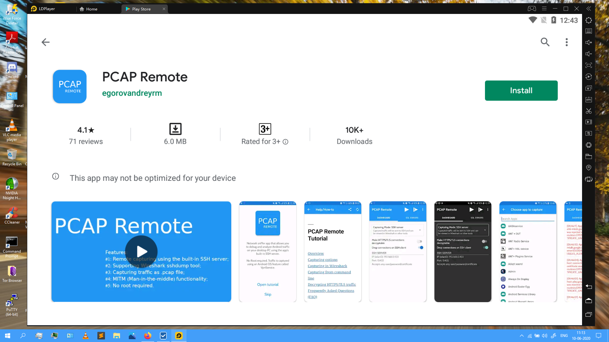609x342 pixels.
Task: Open the light dashboard screenshot thumbnail
Action: click(398, 252)
